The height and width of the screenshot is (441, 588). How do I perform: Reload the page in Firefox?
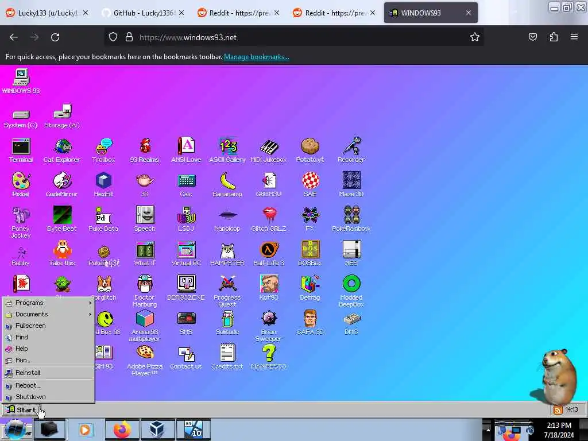[x=55, y=37]
